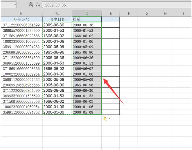Select first 100023200001069954 cell
The image size is (192, 150).
pos(22,41)
